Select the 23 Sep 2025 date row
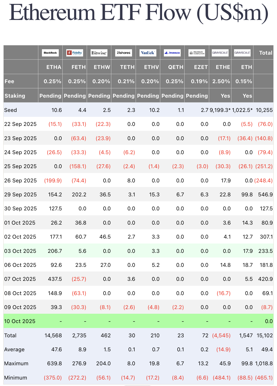This screenshot has width=277, height=386. 138,138
